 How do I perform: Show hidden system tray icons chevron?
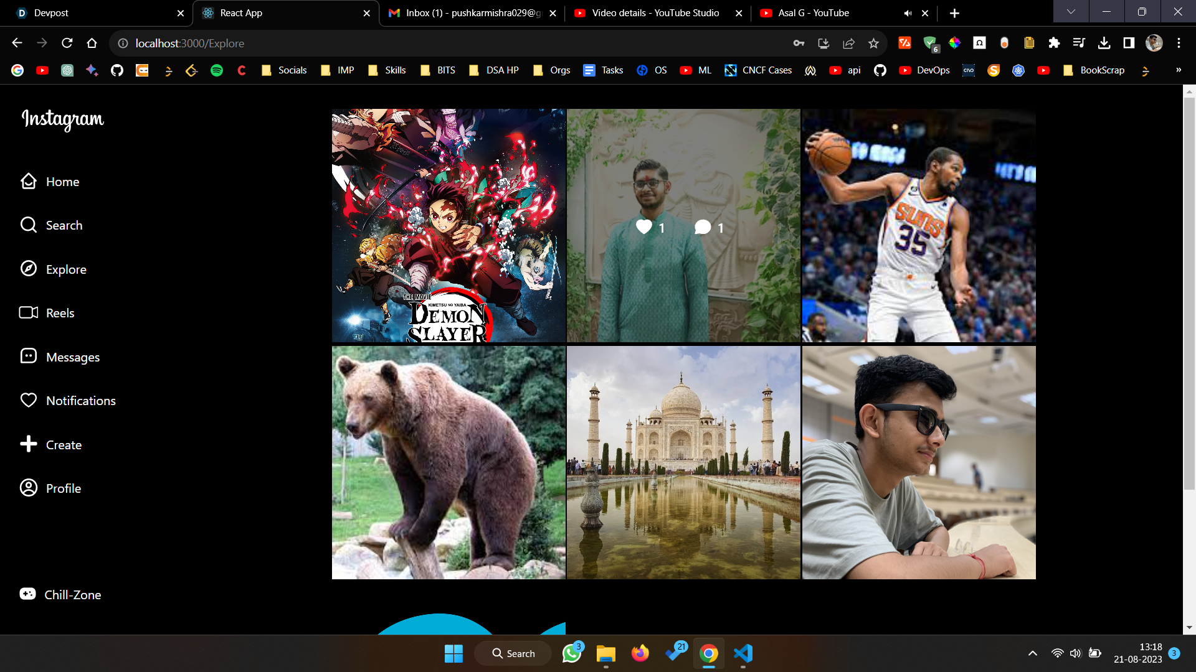point(1033,653)
